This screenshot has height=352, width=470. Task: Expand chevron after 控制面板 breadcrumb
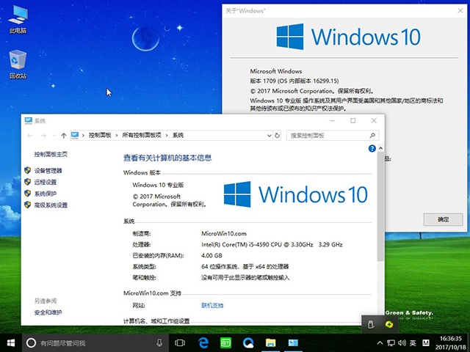click(x=117, y=136)
